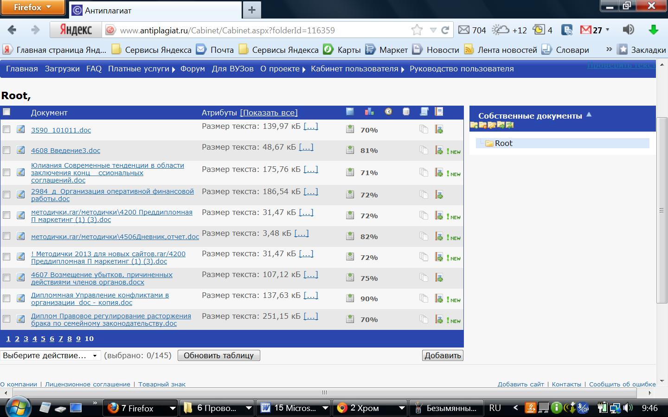Check the box for 3590_101011.doc
The height and width of the screenshot is (417, 668).
[x=6, y=129]
